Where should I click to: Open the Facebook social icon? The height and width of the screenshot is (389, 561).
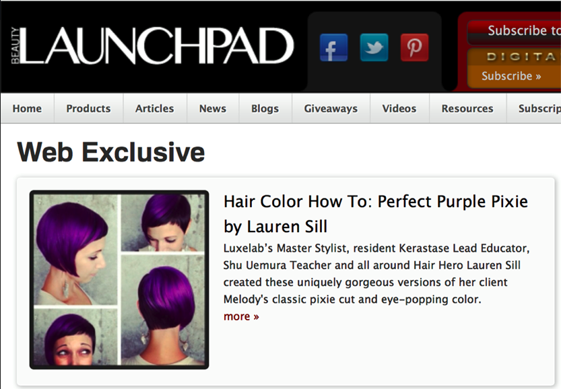point(333,48)
